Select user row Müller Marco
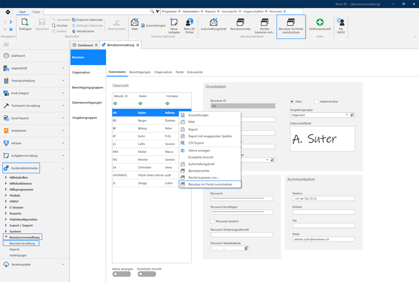The image size is (419, 282). point(151,152)
